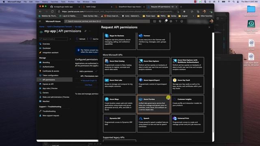Select the Azure Data Lake API tile
Screen dimensions: 260x146
[x=119, y=85]
